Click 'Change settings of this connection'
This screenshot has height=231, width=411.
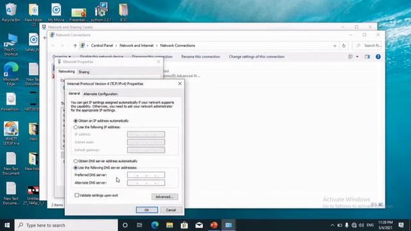pyautogui.click(x=257, y=56)
